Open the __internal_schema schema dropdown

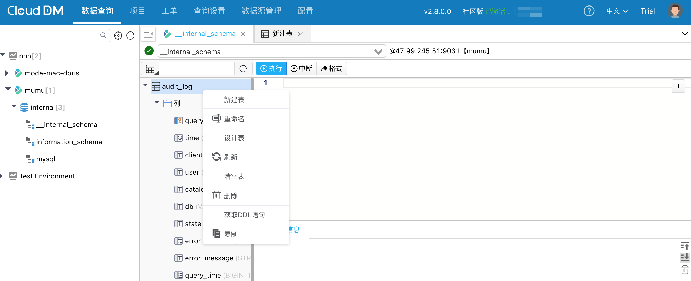coord(378,52)
